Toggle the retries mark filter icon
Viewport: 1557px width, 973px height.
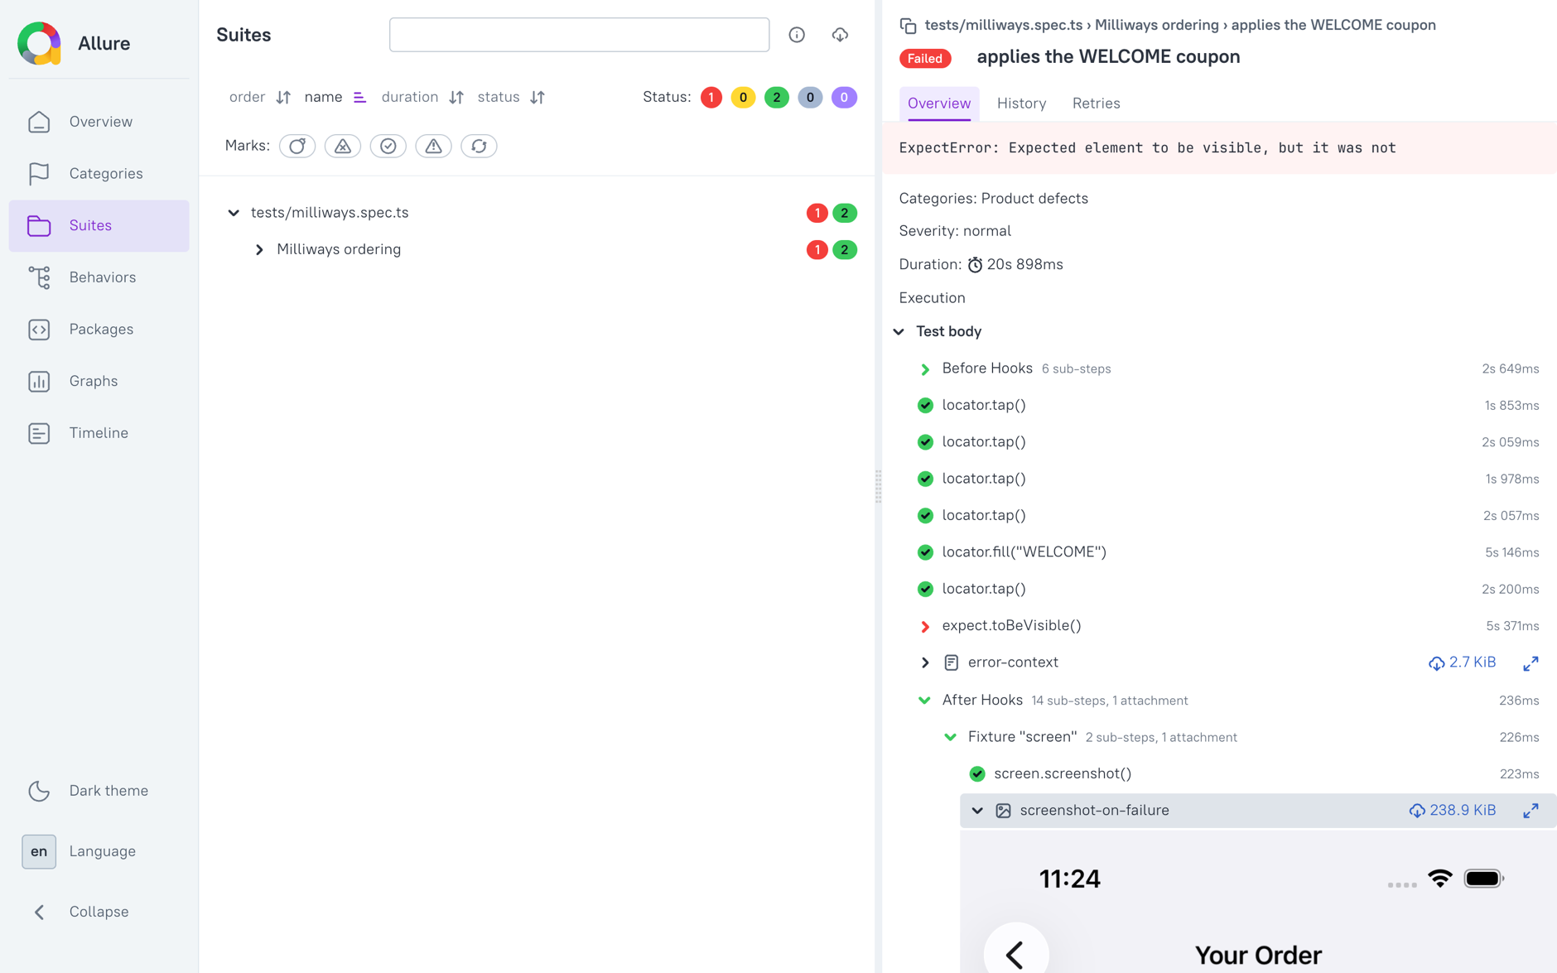pyautogui.click(x=479, y=146)
